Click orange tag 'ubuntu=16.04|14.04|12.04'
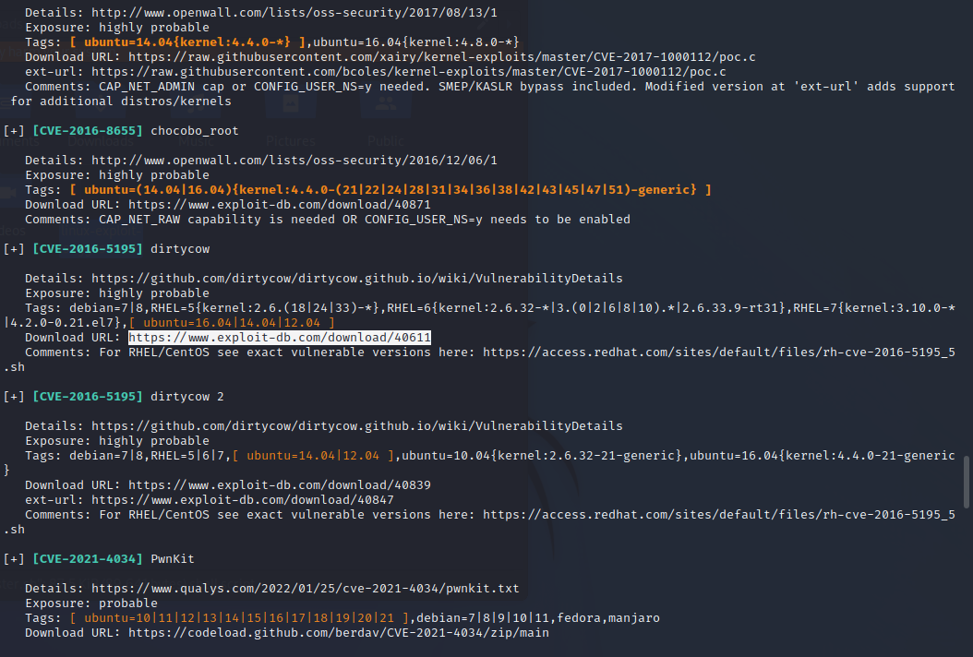Image resolution: width=973 pixels, height=657 pixels. click(232, 323)
